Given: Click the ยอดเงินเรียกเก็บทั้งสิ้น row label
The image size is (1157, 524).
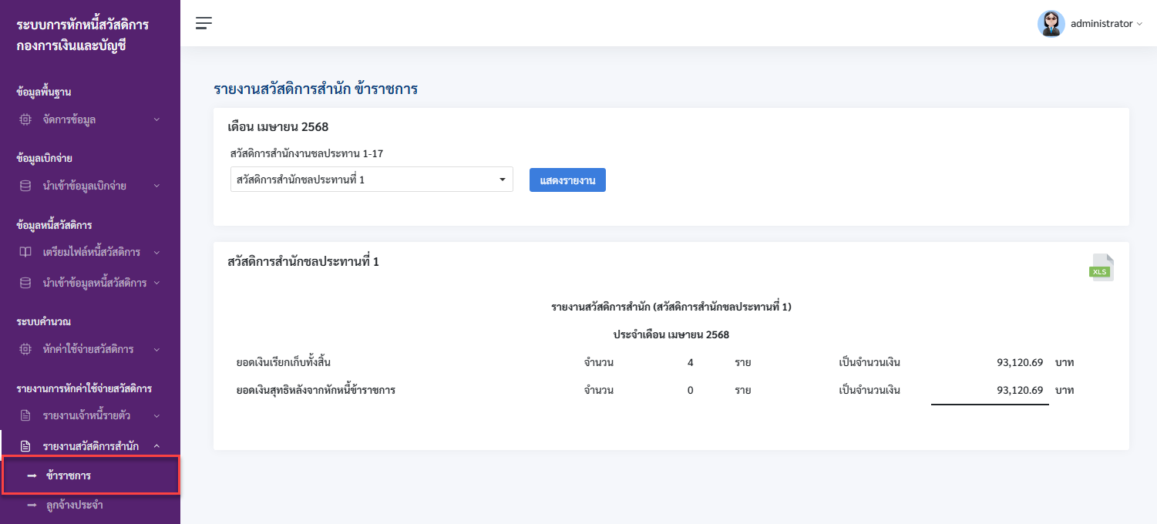Looking at the screenshot, I should coord(284,361).
